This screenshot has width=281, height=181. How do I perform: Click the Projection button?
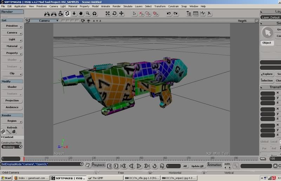click(x=12, y=101)
